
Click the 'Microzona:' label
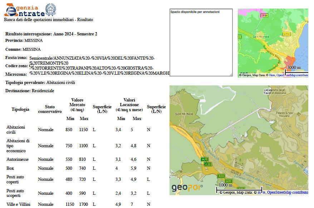[16, 74]
